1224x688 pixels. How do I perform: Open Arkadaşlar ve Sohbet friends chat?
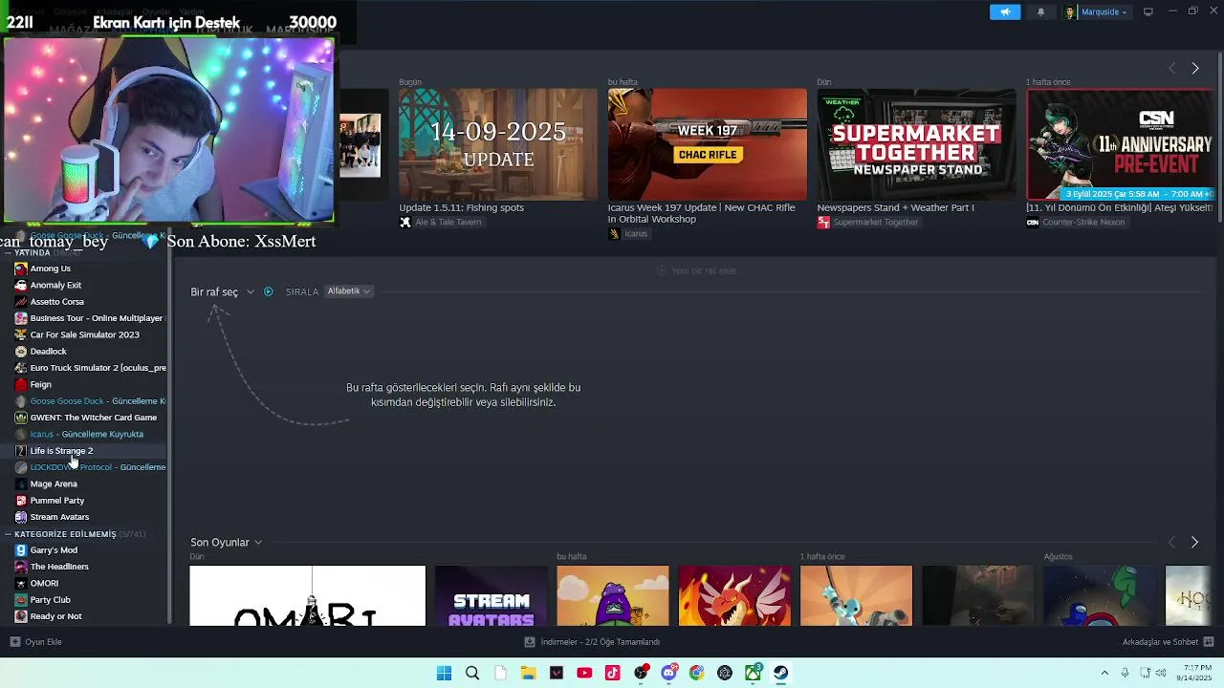(1168, 642)
